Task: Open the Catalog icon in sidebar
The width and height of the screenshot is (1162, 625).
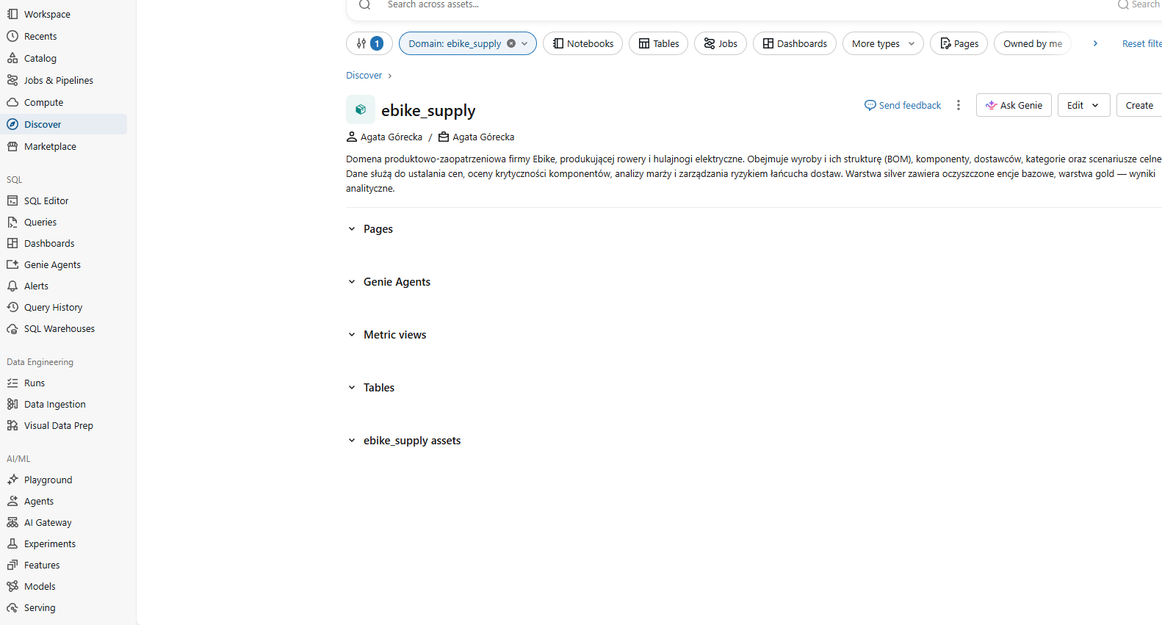Action: click(x=12, y=58)
